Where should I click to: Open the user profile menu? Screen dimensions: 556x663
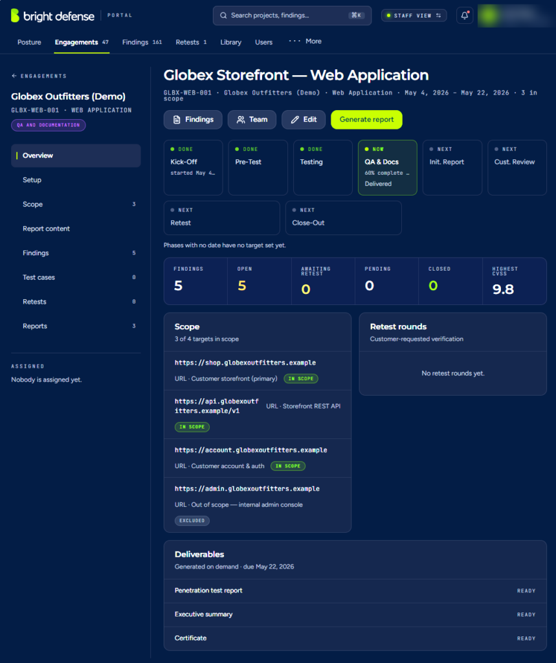pos(515,16)
